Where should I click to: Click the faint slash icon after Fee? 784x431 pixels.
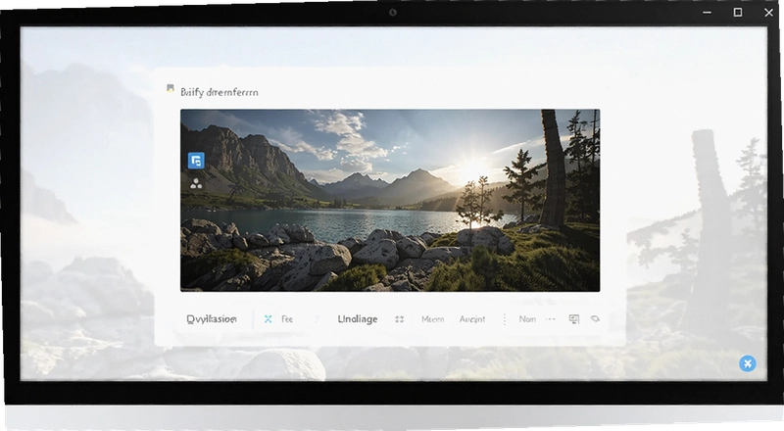coord(316,319)
